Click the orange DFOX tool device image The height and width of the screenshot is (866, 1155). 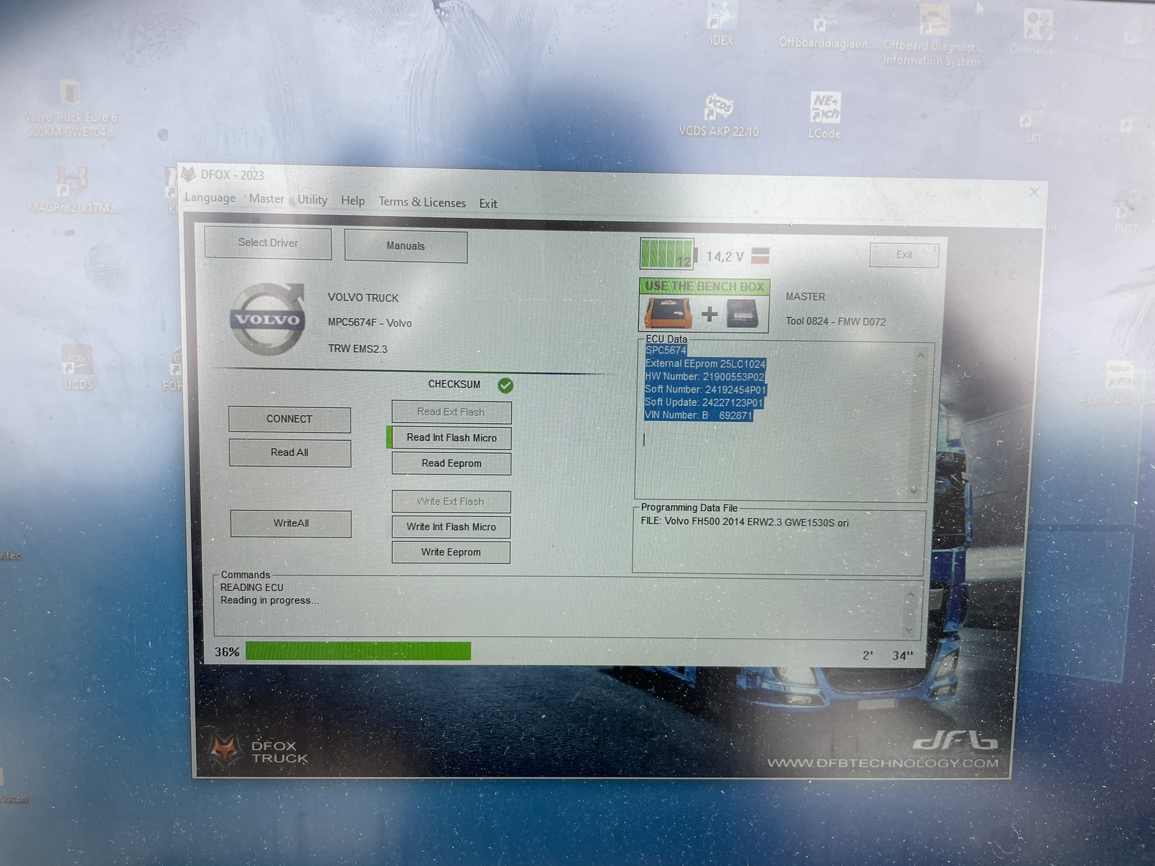669,313
